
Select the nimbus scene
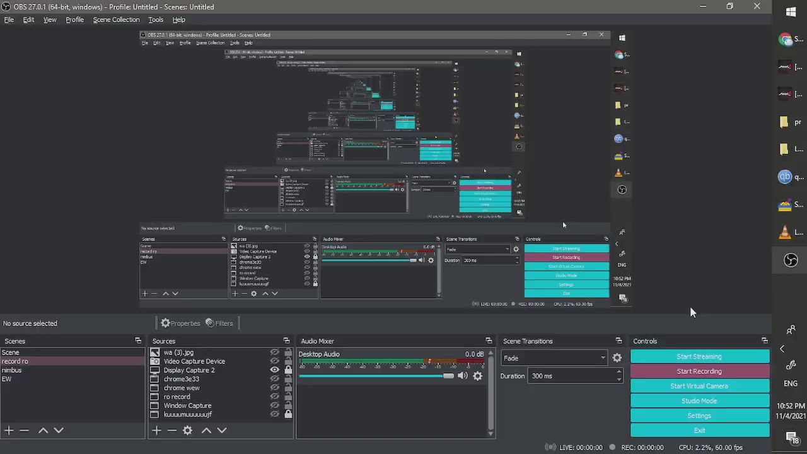pos(73,370)
